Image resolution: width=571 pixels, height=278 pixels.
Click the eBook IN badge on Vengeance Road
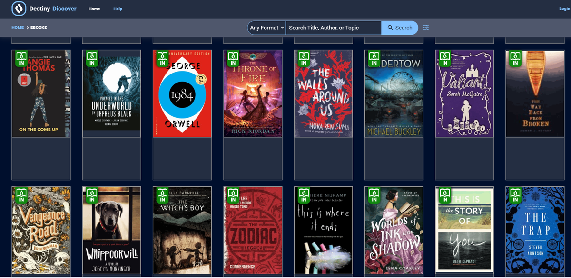[x=21, y=195]
